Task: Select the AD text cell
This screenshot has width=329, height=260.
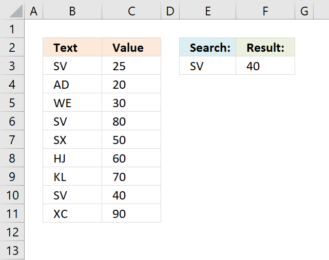Action: point(72,84)
